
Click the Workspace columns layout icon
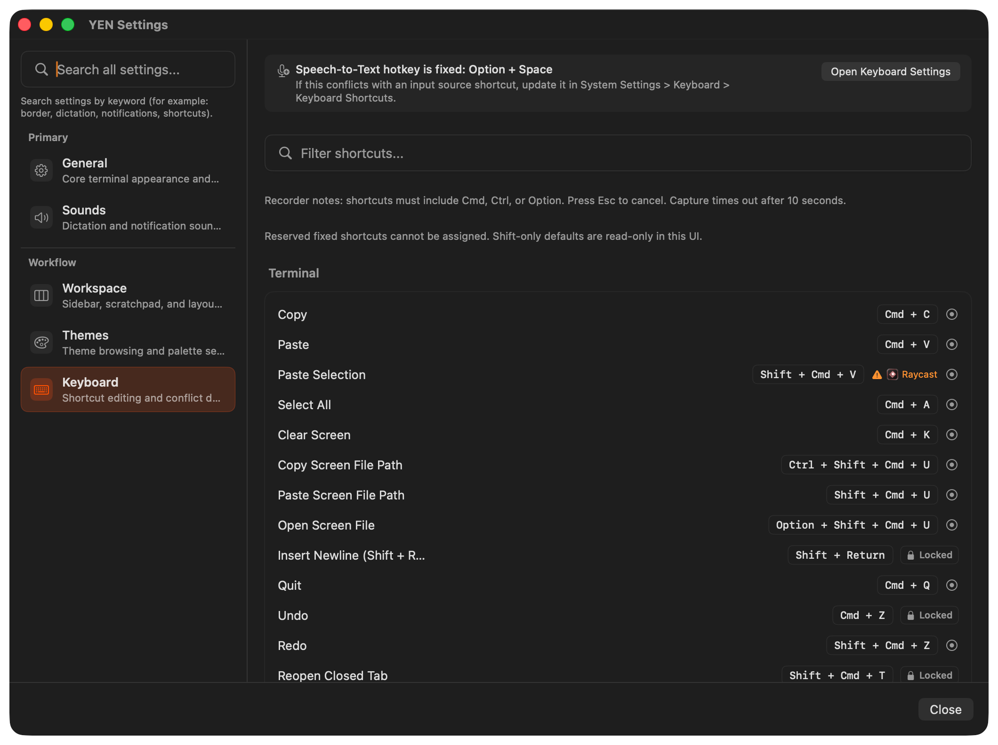[x=41, y=295]
